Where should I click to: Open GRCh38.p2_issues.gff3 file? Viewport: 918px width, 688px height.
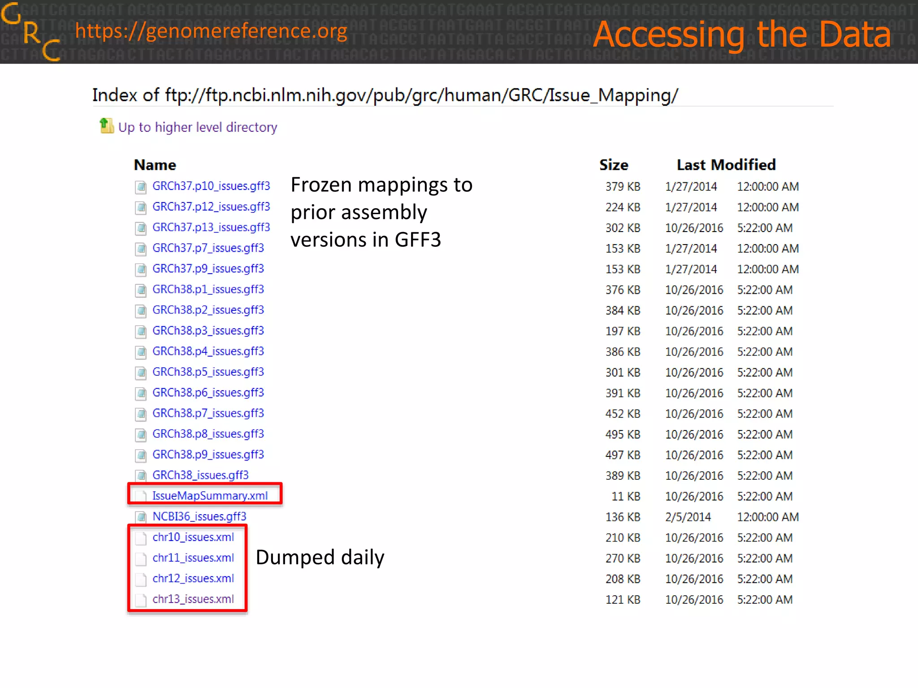208,310
